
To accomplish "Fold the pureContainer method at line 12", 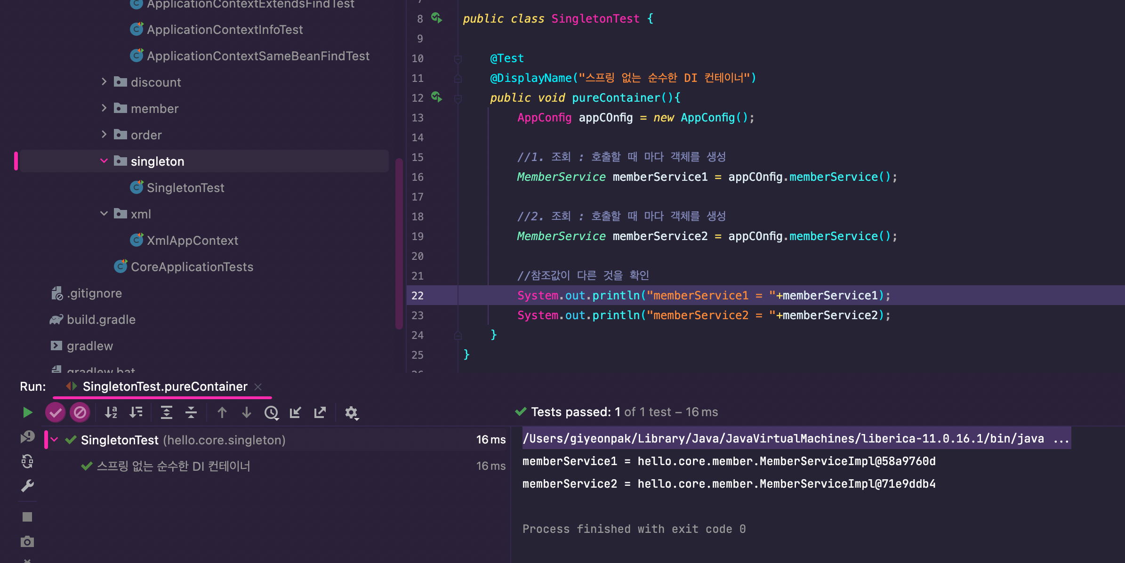I will [458, 98].
